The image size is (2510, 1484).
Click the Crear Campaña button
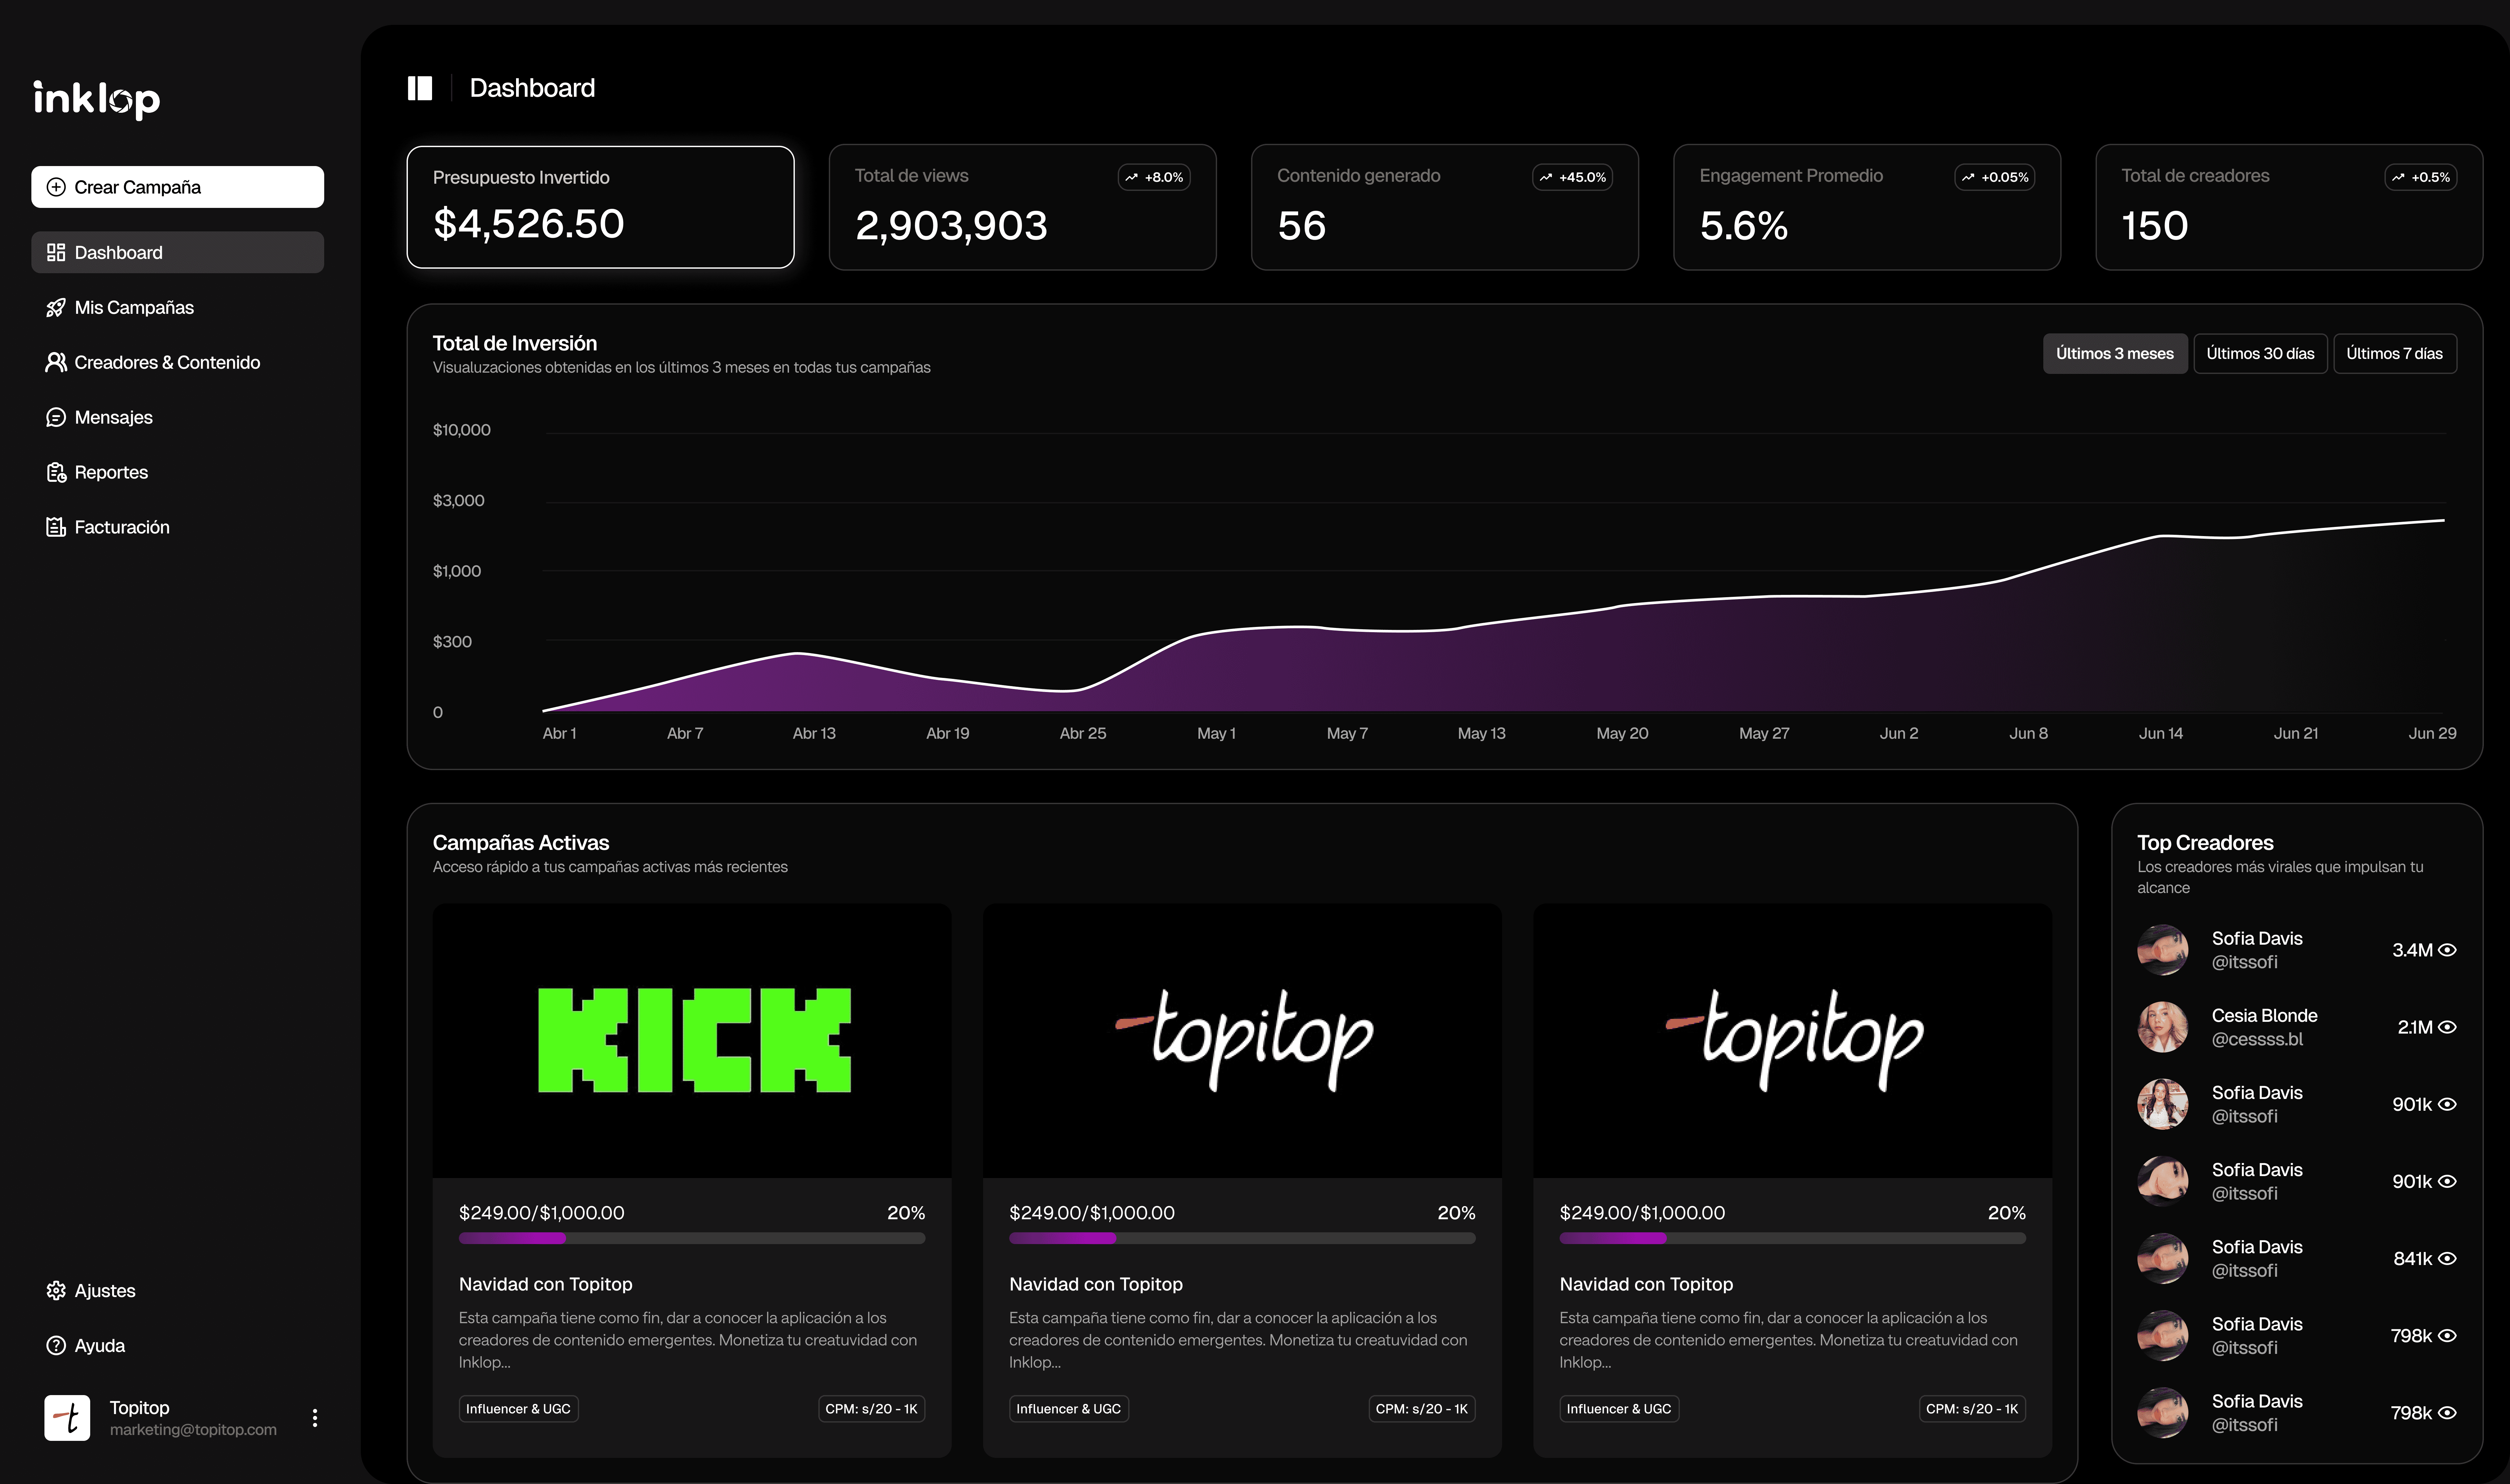tap(177, 187)
